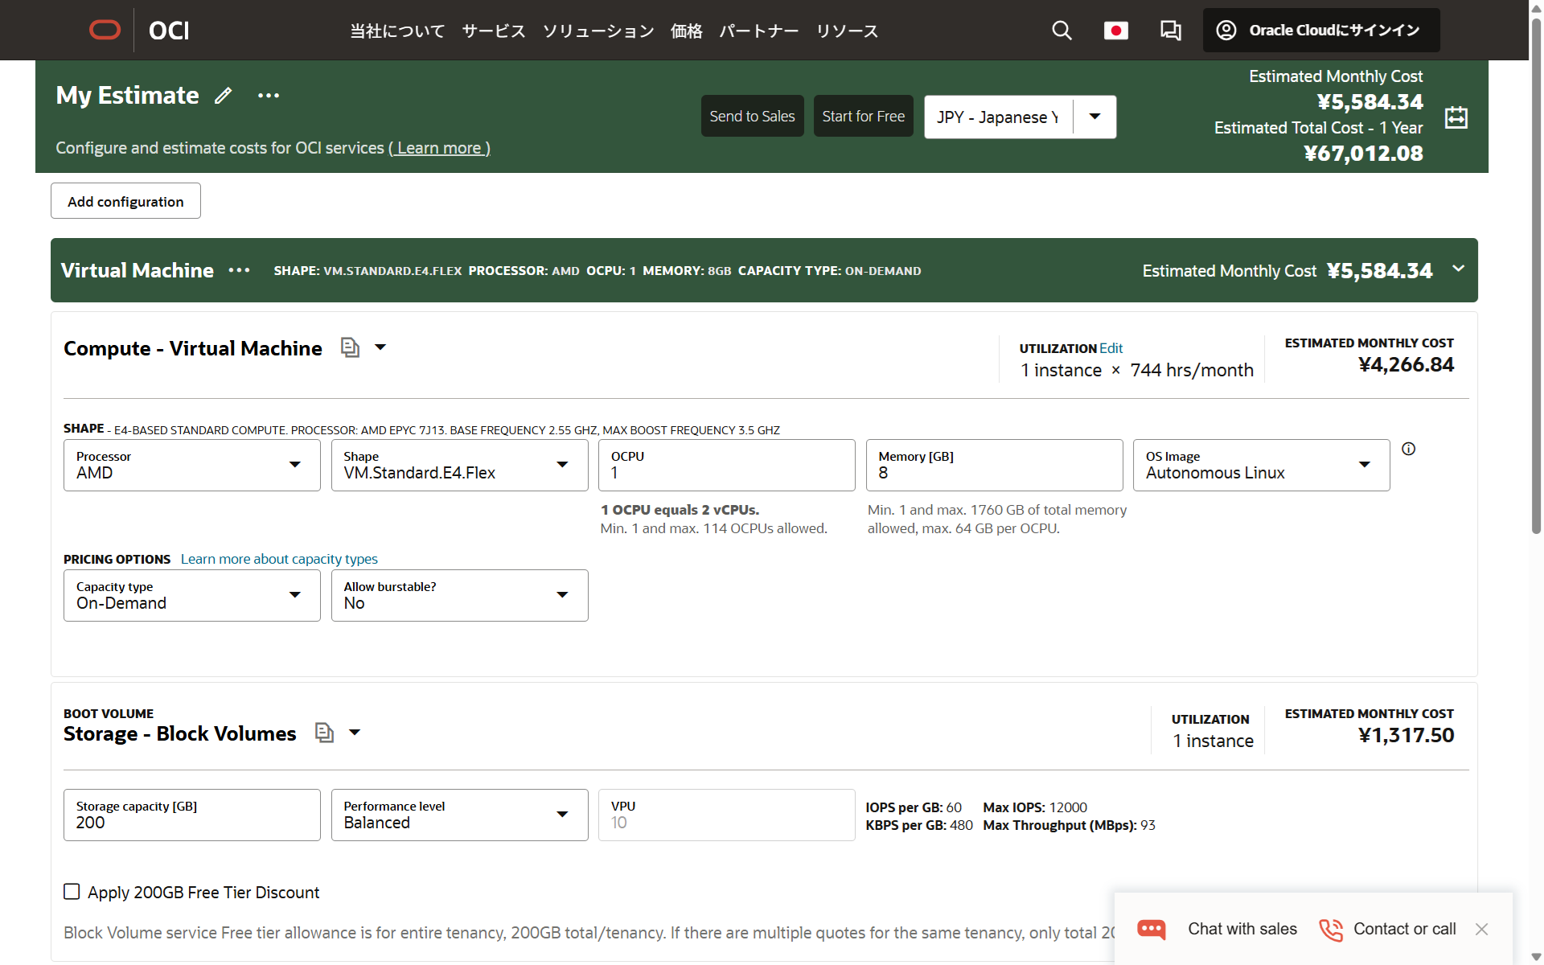Screen dimensions: 1544x965
Task: Duplicate Compute Virtual Machine via copy icon
Action: point(350,347)
